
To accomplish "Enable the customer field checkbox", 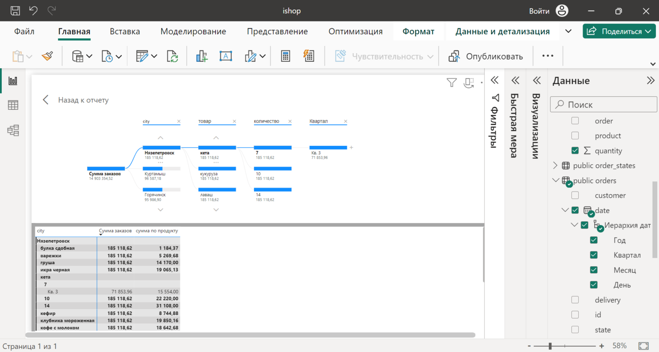I will click(575, 195).
